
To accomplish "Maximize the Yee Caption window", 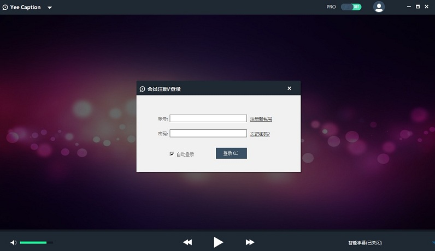I will tap(418, 7).
